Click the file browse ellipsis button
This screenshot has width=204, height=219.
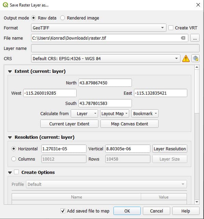195,38
